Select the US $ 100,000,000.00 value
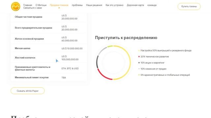The height and width of the screenshot is (118, 211). (x=70, y=58)
